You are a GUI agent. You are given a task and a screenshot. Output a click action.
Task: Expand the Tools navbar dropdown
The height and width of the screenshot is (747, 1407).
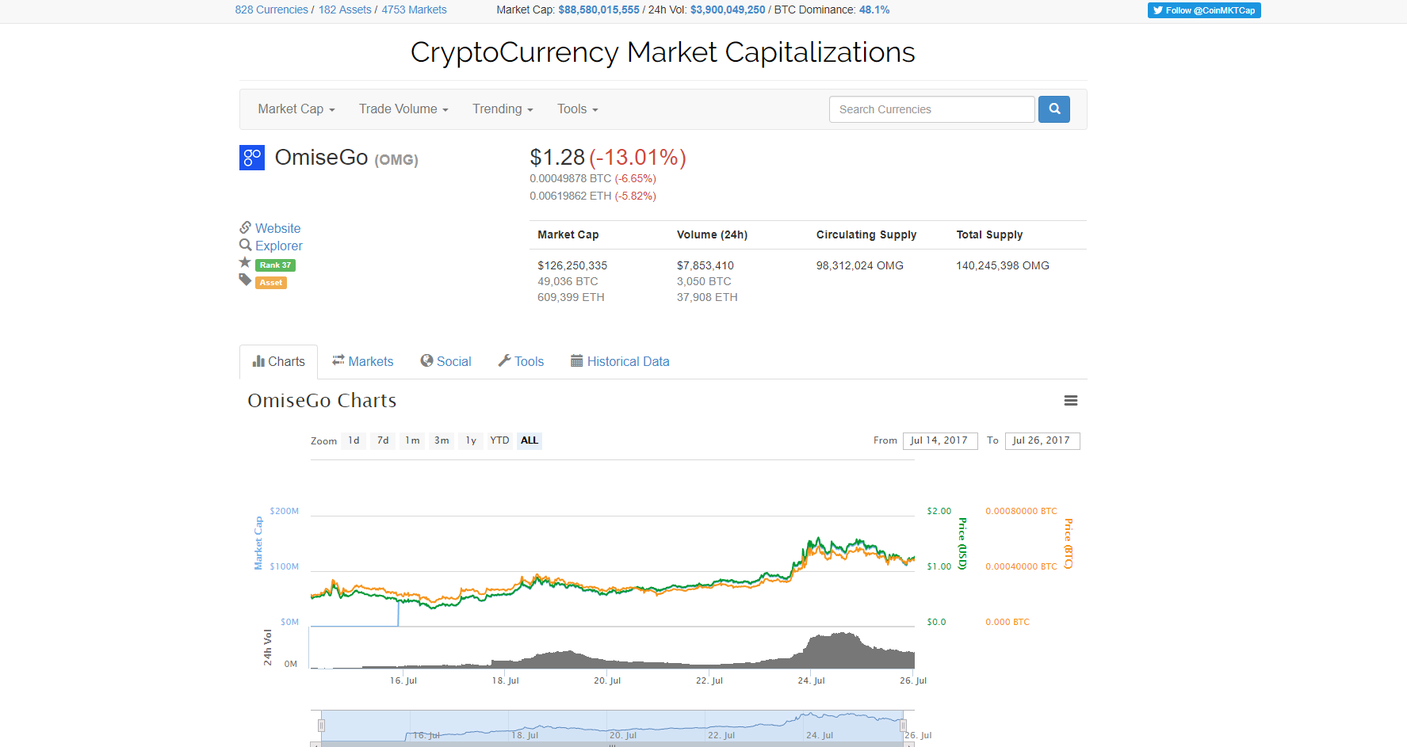tap(577, 109)
